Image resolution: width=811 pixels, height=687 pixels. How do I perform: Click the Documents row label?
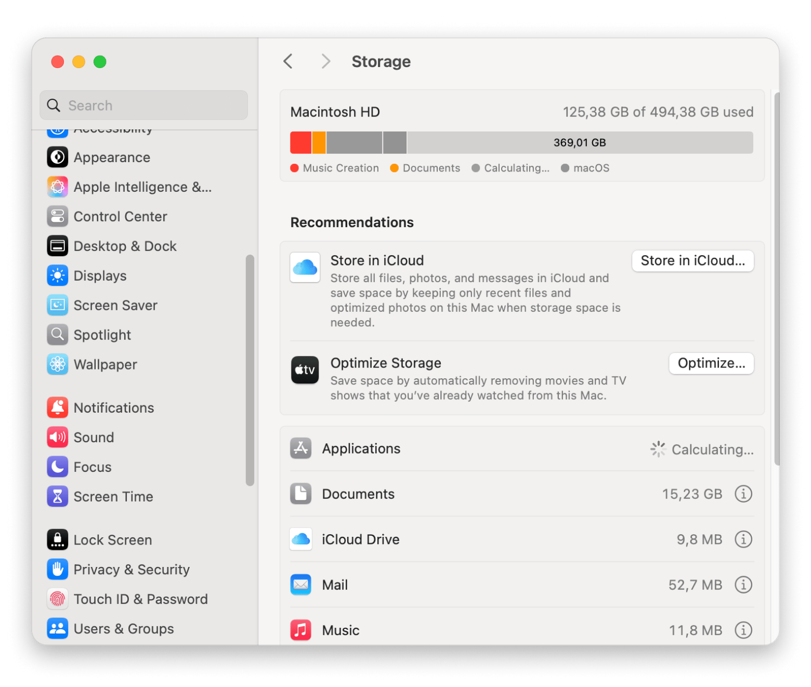coord(358,494)
